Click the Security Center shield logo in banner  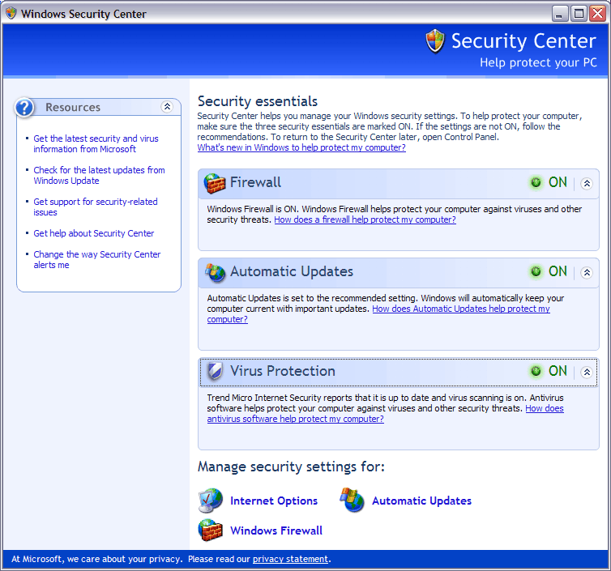[435, 40]
